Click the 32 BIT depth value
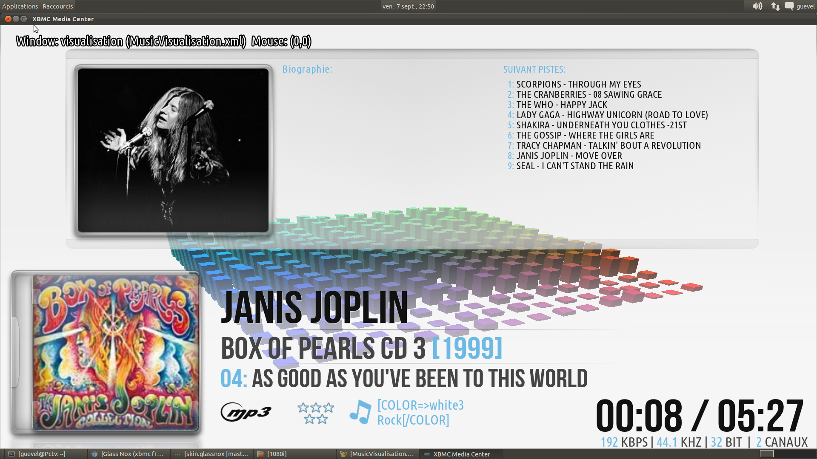The image size is (817, 459). pos(726,442)
